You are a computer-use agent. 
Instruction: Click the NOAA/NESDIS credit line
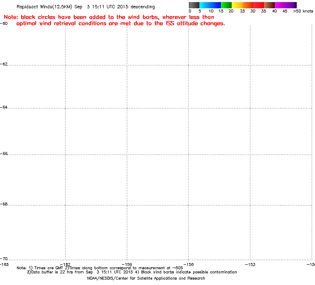(146, 278)
